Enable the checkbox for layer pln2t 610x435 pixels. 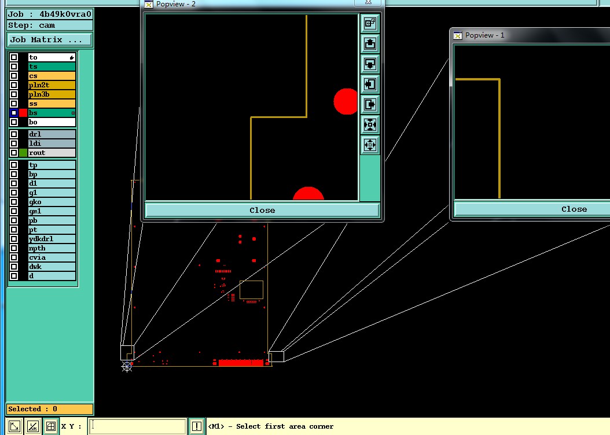(14, 85)
